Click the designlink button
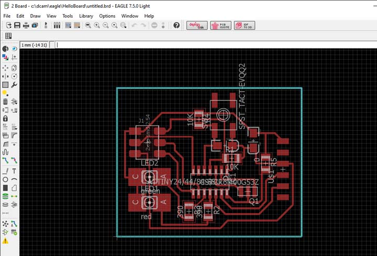The width and height of the screenshot is (377, 256). (197, 26)
